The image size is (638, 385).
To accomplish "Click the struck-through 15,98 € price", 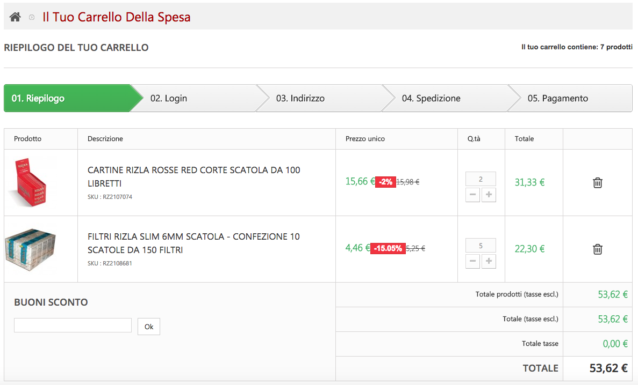I will pos(408,182).
